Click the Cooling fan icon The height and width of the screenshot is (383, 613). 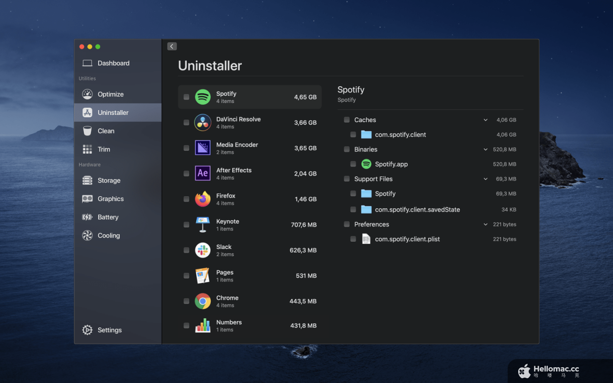click(x=87, y=236)
